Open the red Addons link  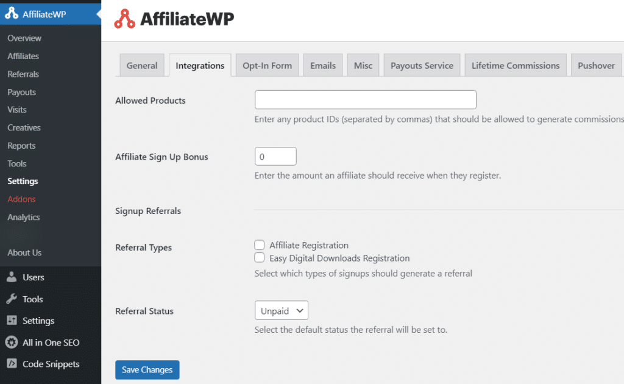pos(21,199)
